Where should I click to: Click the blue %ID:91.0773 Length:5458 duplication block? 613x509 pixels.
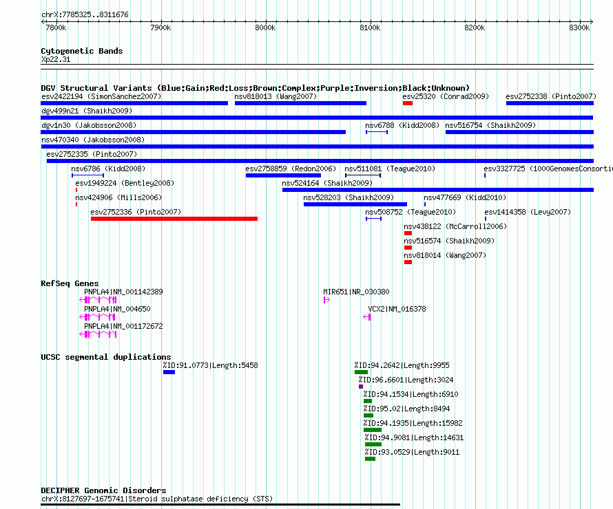click(169, 372)
